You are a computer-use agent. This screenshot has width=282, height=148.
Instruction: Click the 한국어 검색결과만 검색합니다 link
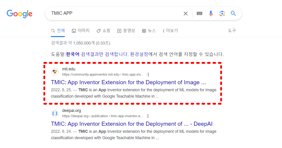pos(97,54)
